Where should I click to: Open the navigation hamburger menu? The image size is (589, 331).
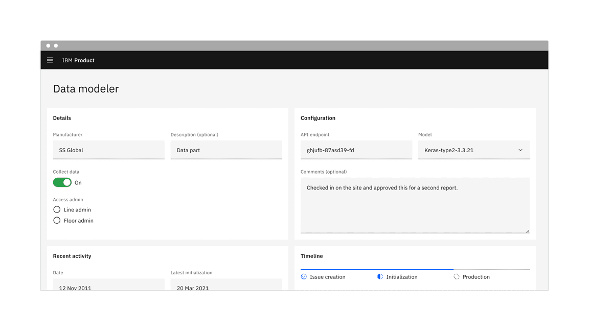50,60
